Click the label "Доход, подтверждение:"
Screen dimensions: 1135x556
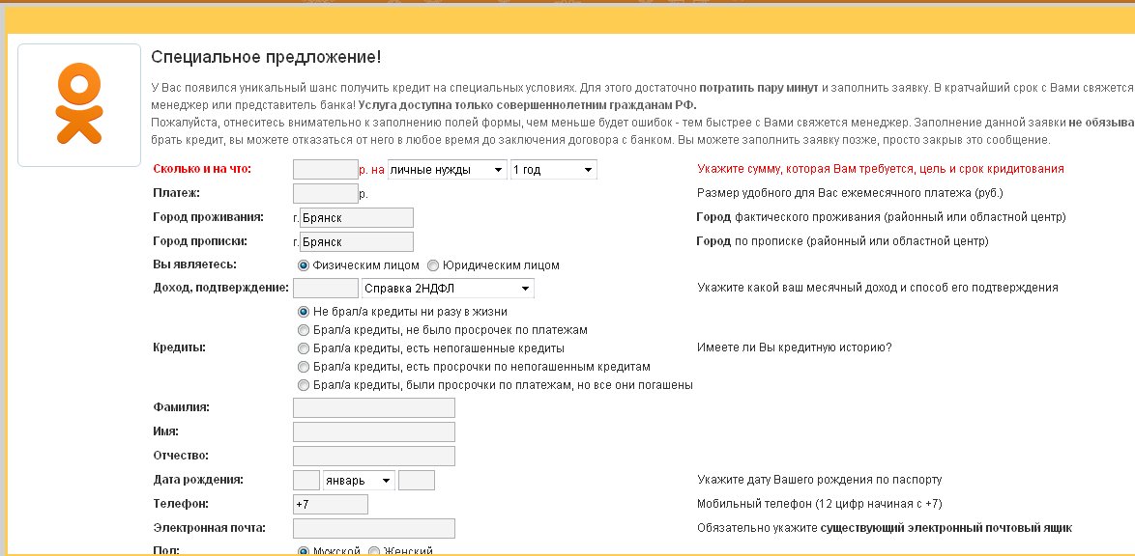click(x=220, y=288)
